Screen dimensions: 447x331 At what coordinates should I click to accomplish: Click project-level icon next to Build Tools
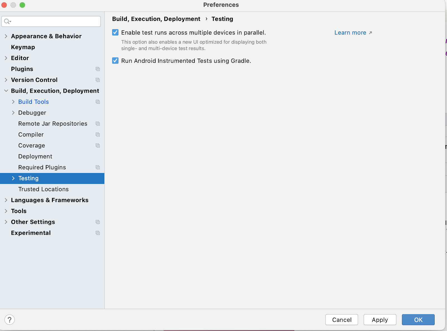point(98,102)
